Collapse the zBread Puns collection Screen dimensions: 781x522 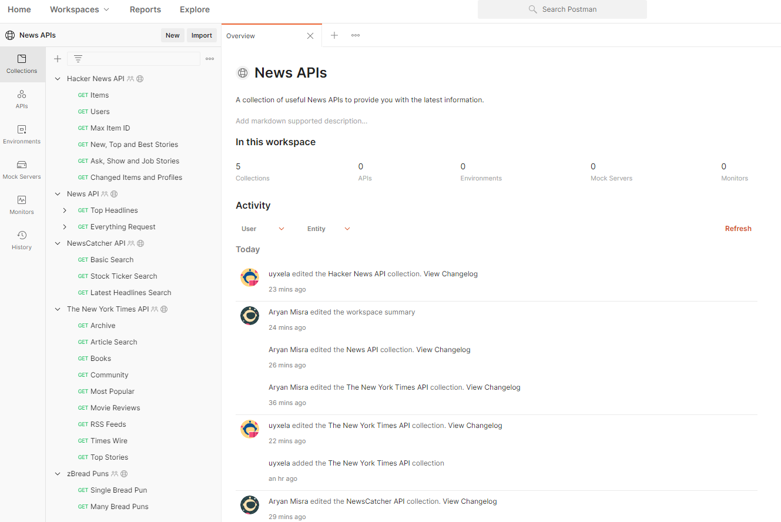[x=58, y=474]
